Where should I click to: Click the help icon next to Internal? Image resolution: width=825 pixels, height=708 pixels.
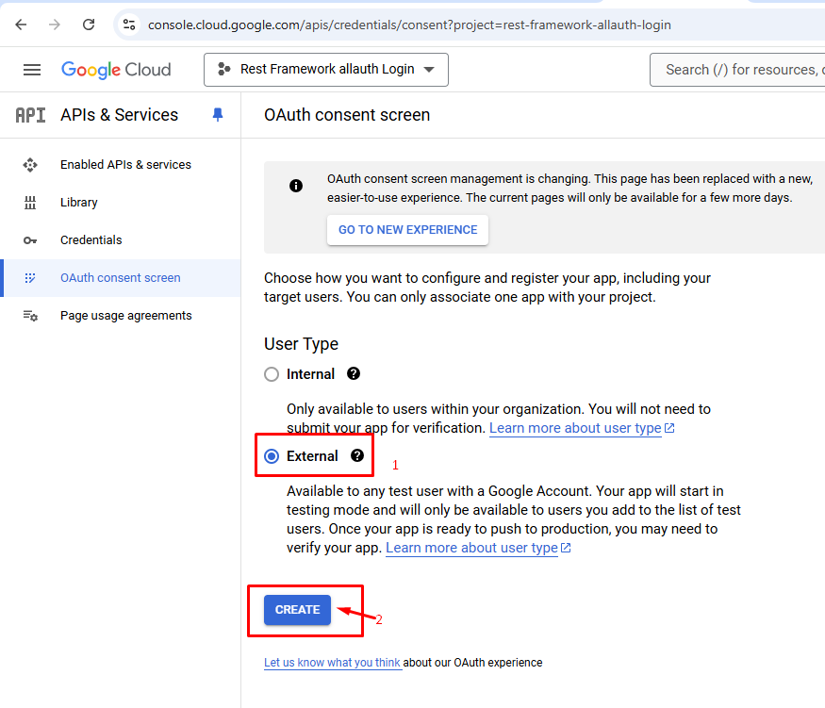(354, 374)
